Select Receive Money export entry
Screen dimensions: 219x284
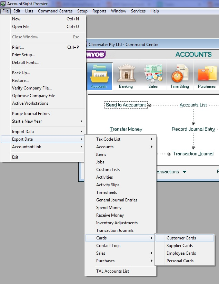click(x=120, y=215)
